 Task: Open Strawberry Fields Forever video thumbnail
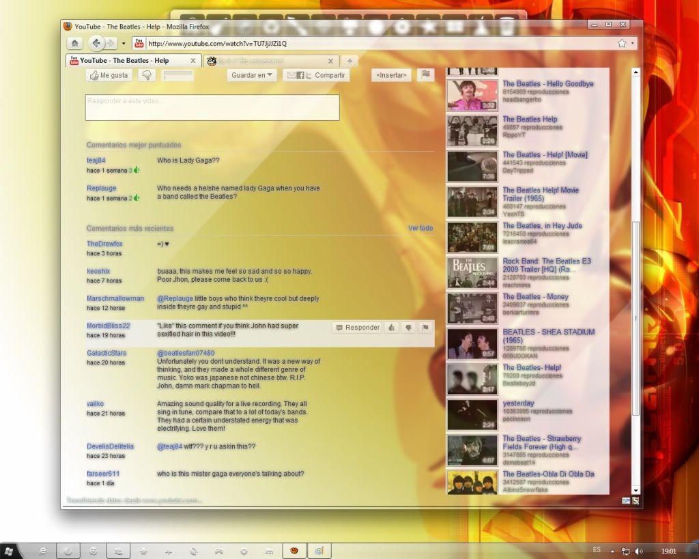472,450
